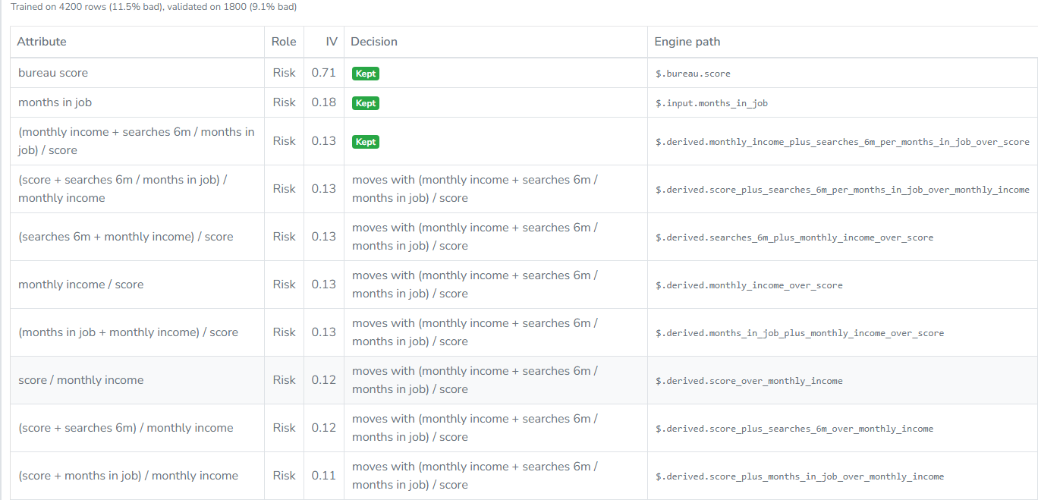This screenshot has height=500, width=1038.
Task: Click path $.derived.monthly_income_plus_searches_6m_per_months_in_job_over_score
Action: (842, 142)
